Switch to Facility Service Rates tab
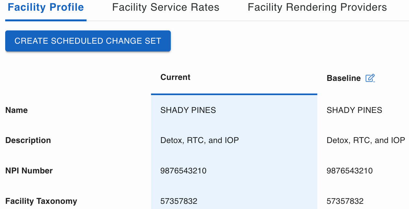Screen dimensions: 409x209 click(x=166, y=7)
